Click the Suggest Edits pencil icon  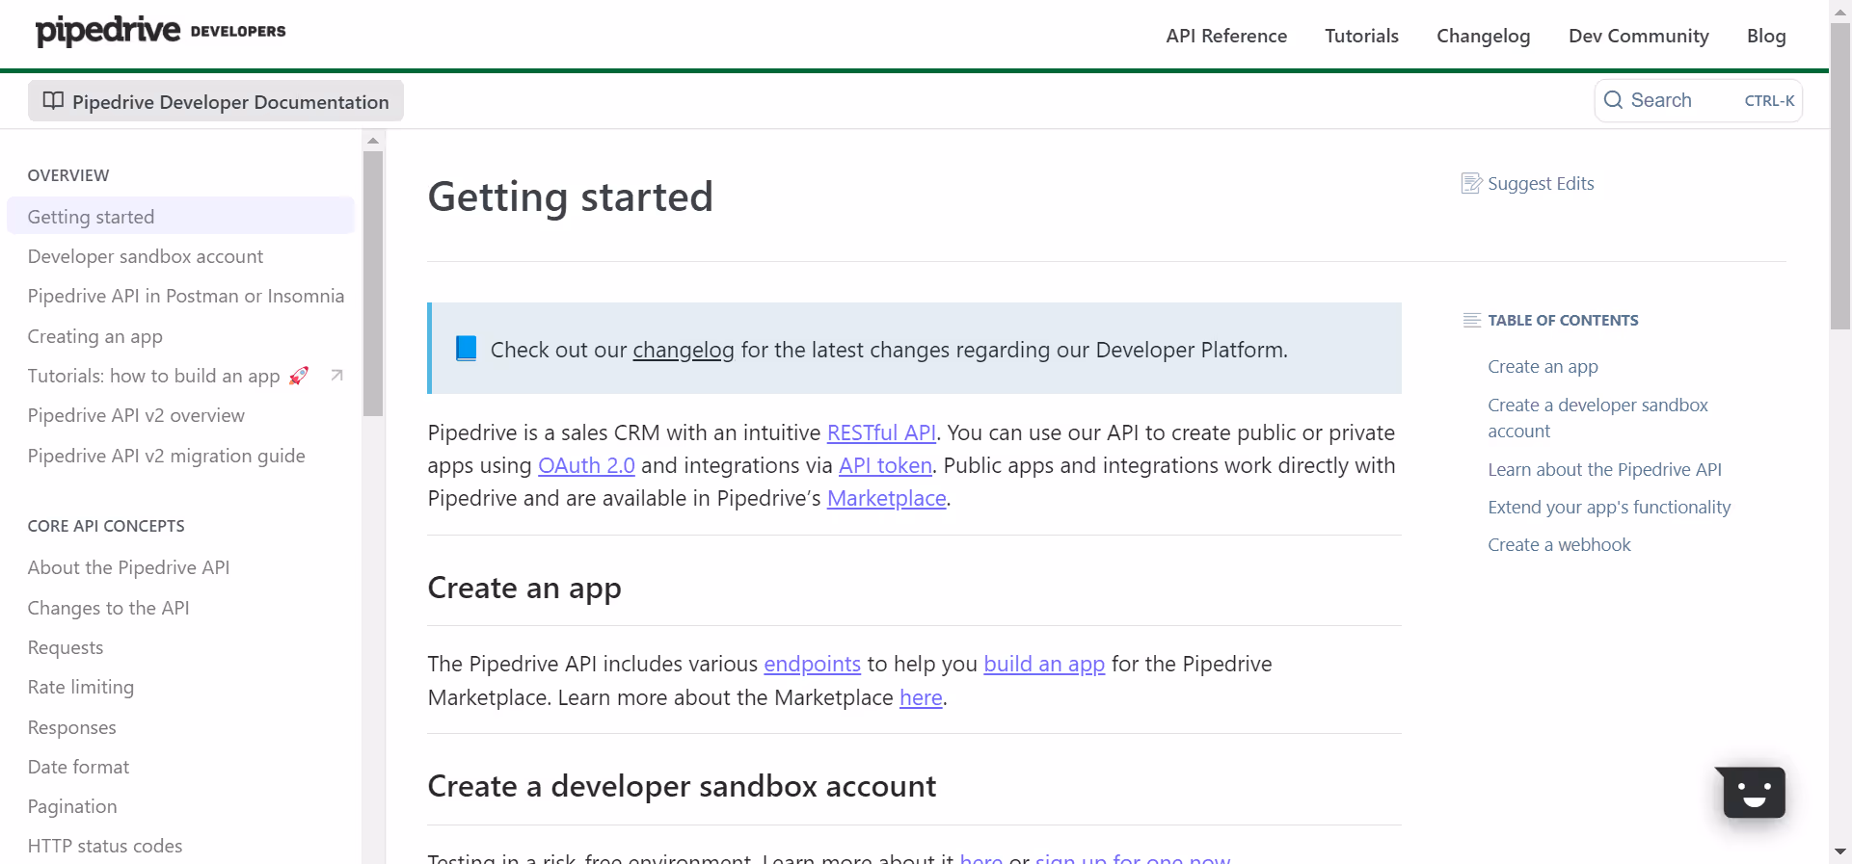[x=1471, y=184]
